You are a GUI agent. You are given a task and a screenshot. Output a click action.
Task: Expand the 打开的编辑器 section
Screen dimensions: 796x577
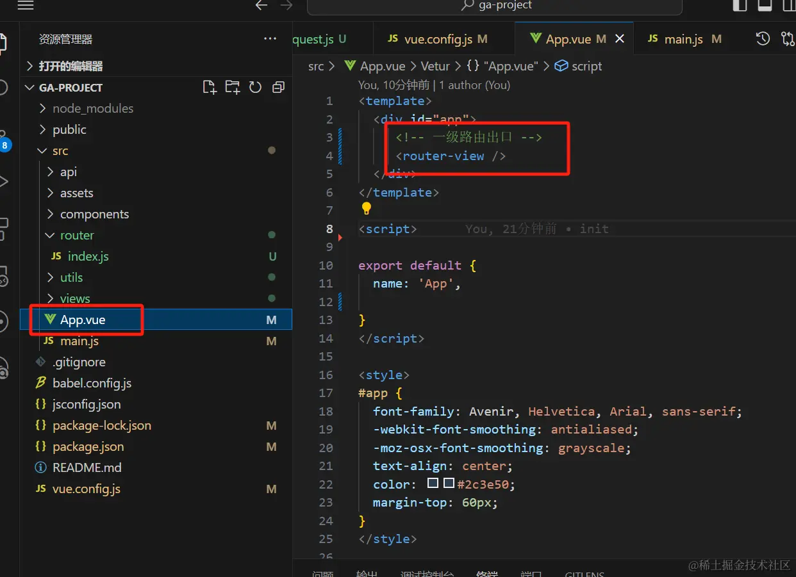click(x=70, y=66)
